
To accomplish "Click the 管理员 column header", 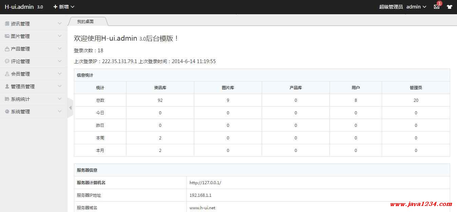I will pyautogui.click(x=416, y=88).
